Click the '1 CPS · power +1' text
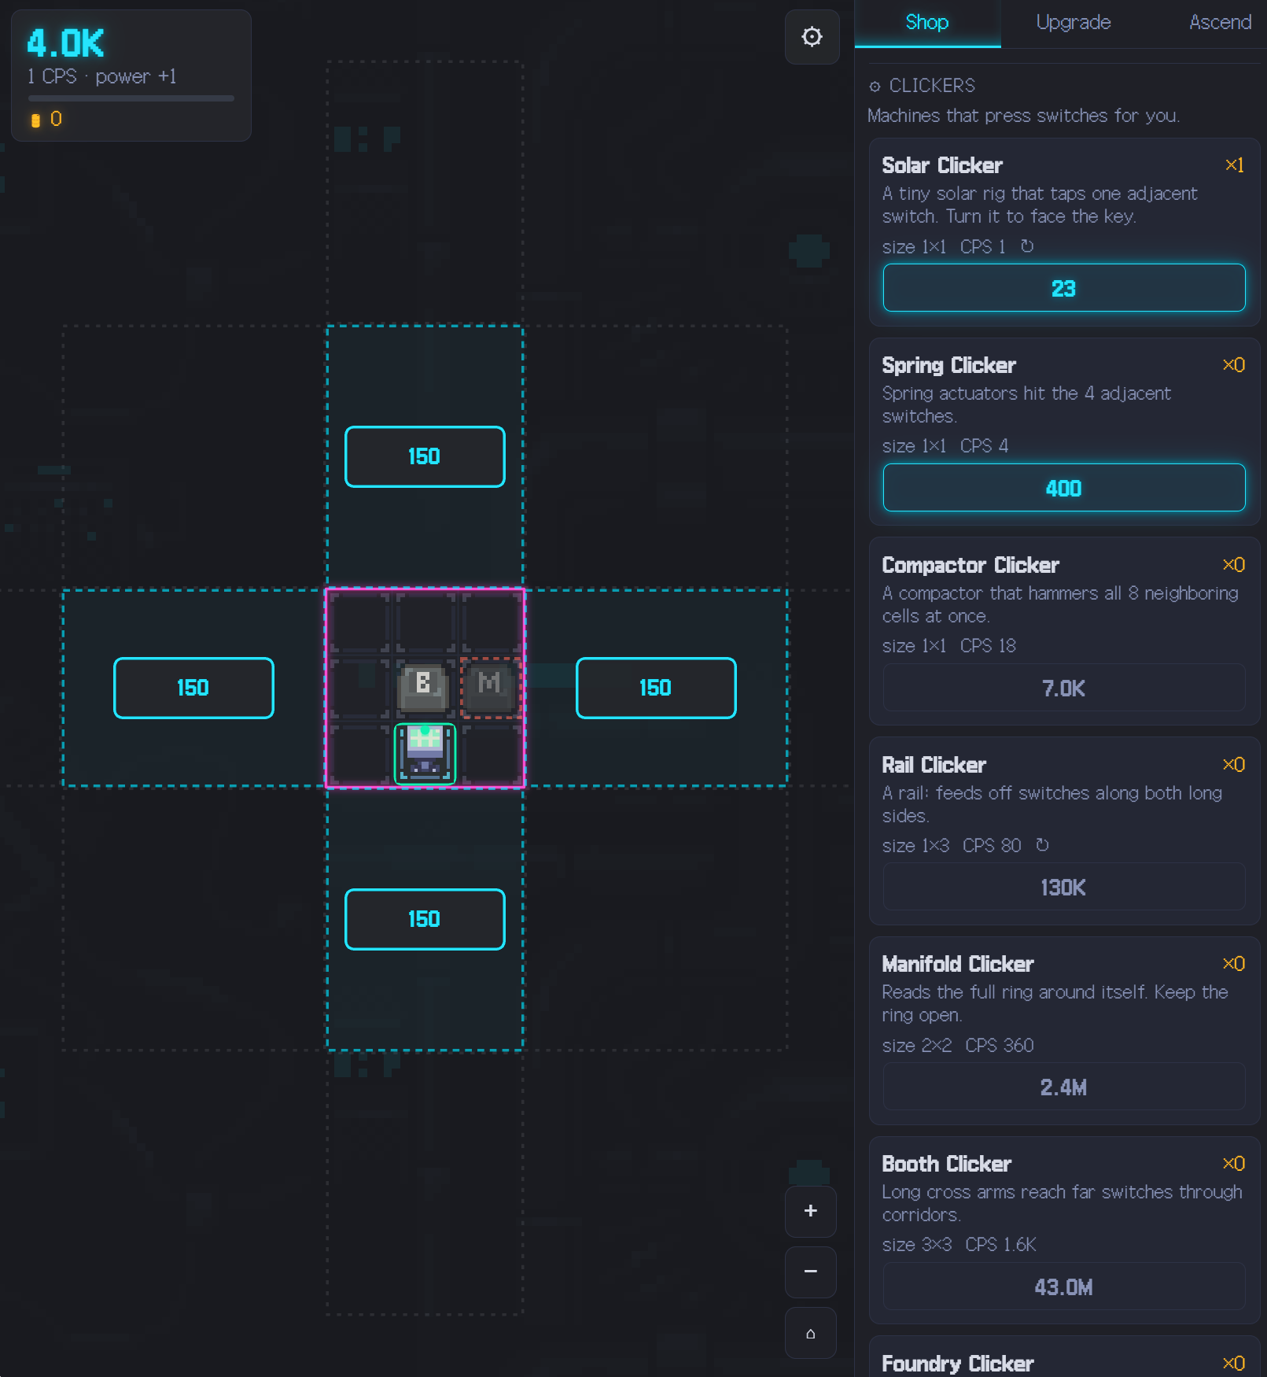 point(101,76)
